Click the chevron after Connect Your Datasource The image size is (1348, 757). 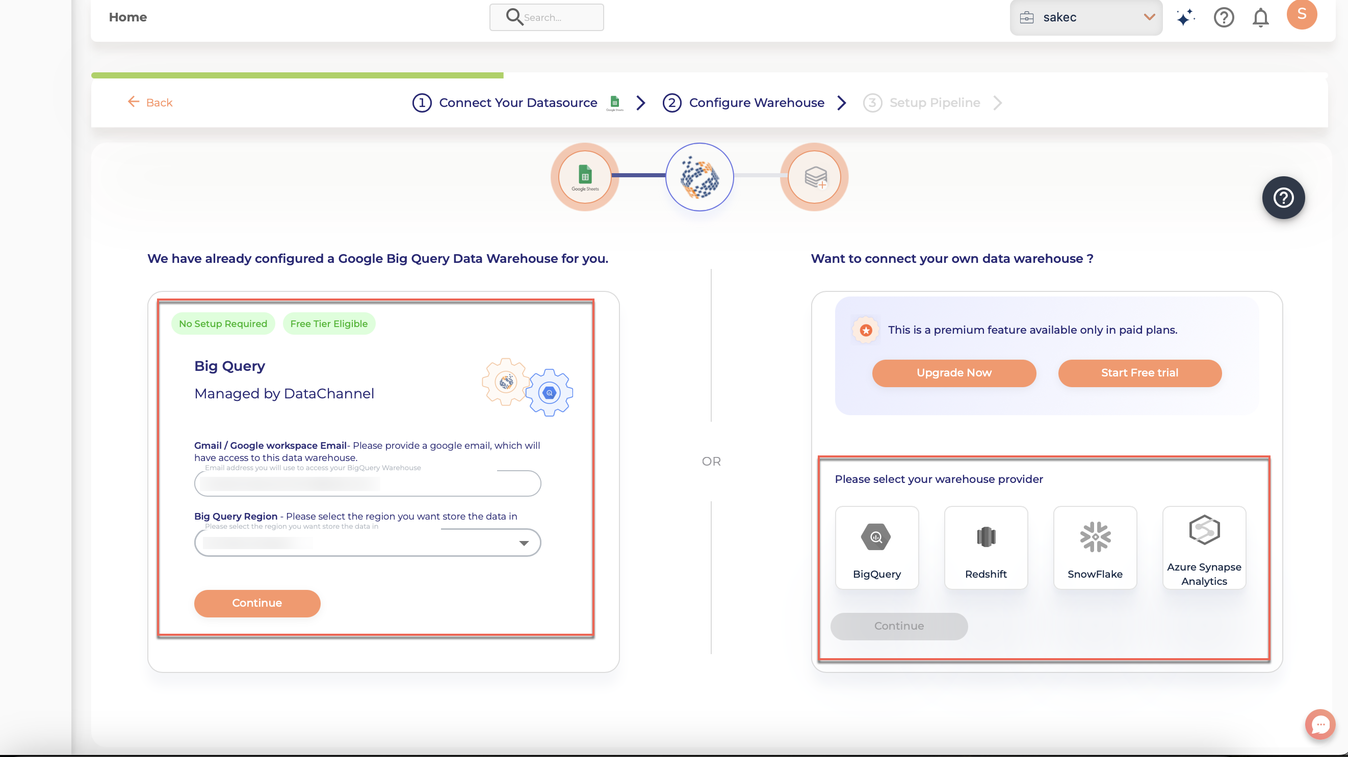(x=640, y=102)
